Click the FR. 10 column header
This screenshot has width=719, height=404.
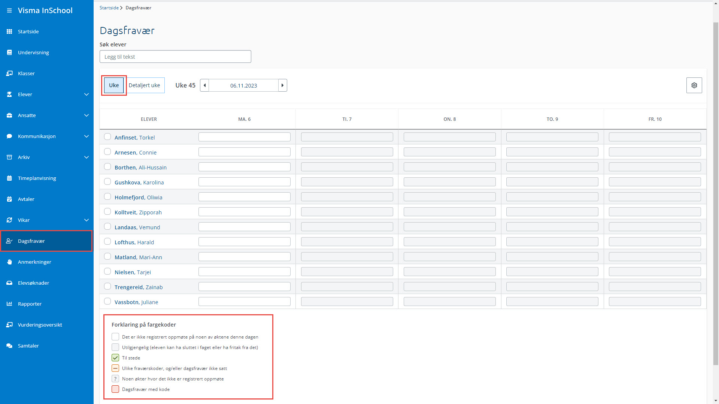pyautogui.click(x=655, y=119)
